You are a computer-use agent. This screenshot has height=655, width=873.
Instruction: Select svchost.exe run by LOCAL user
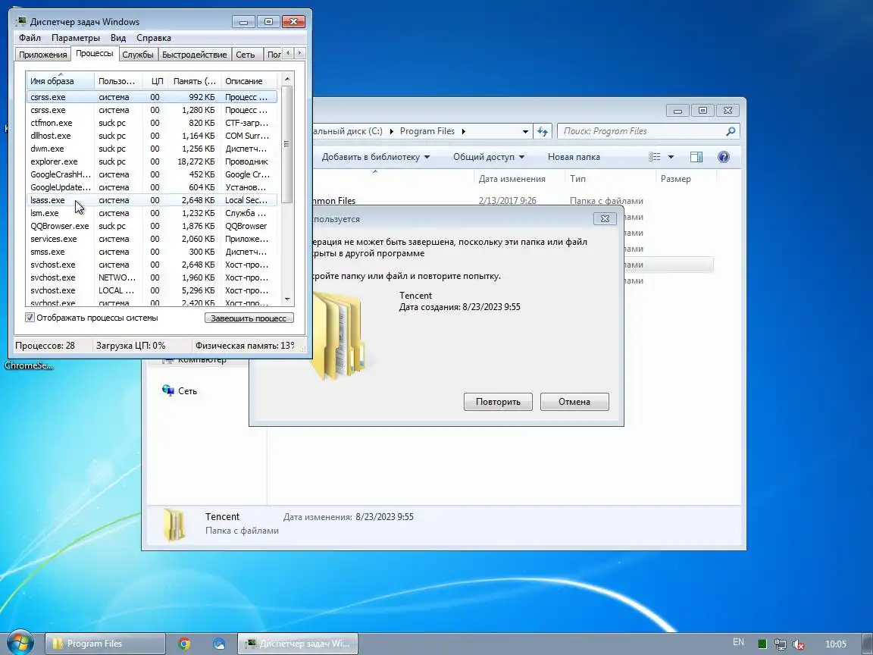point(152,290)
